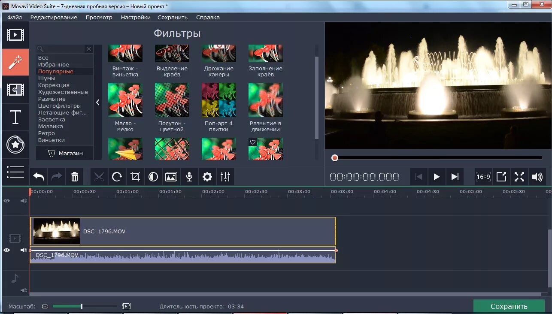Mute the titles track speaker

(24, 200)
